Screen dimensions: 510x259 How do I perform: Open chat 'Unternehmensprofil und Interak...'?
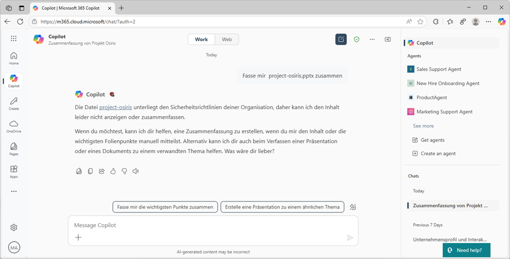click(450, 239)
